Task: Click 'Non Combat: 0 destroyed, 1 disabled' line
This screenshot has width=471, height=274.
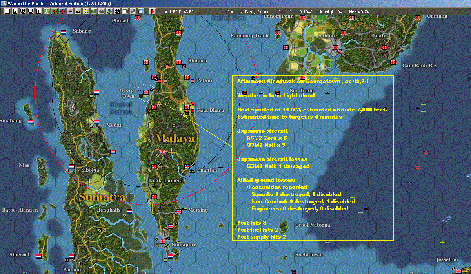Action: (303, 201)
